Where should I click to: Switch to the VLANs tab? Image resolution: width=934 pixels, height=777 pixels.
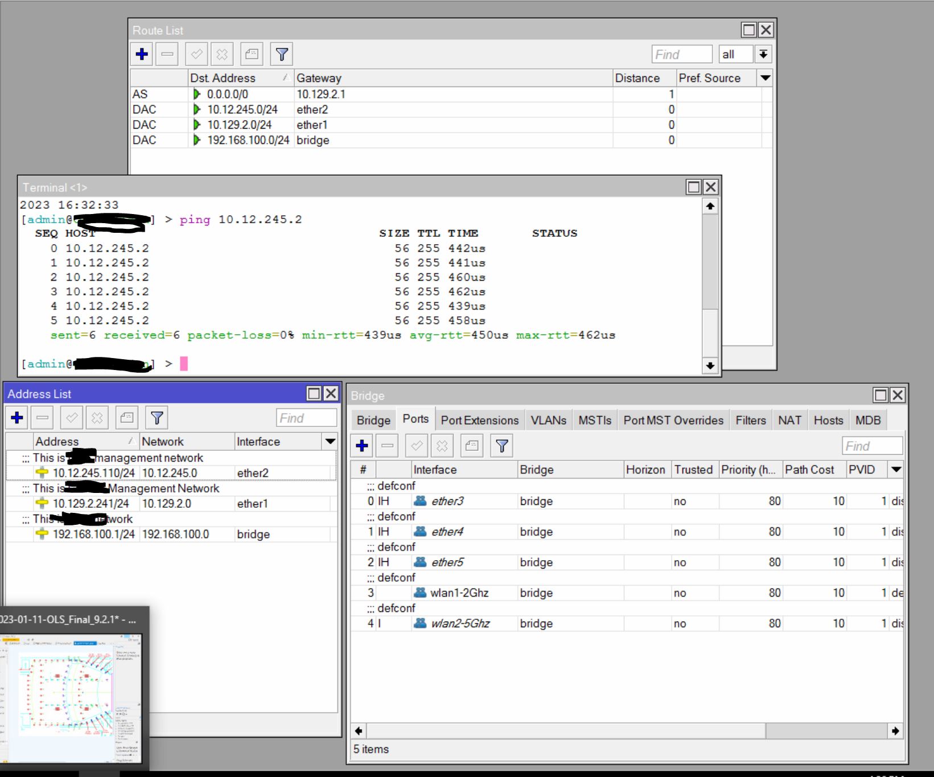(548, 420)
